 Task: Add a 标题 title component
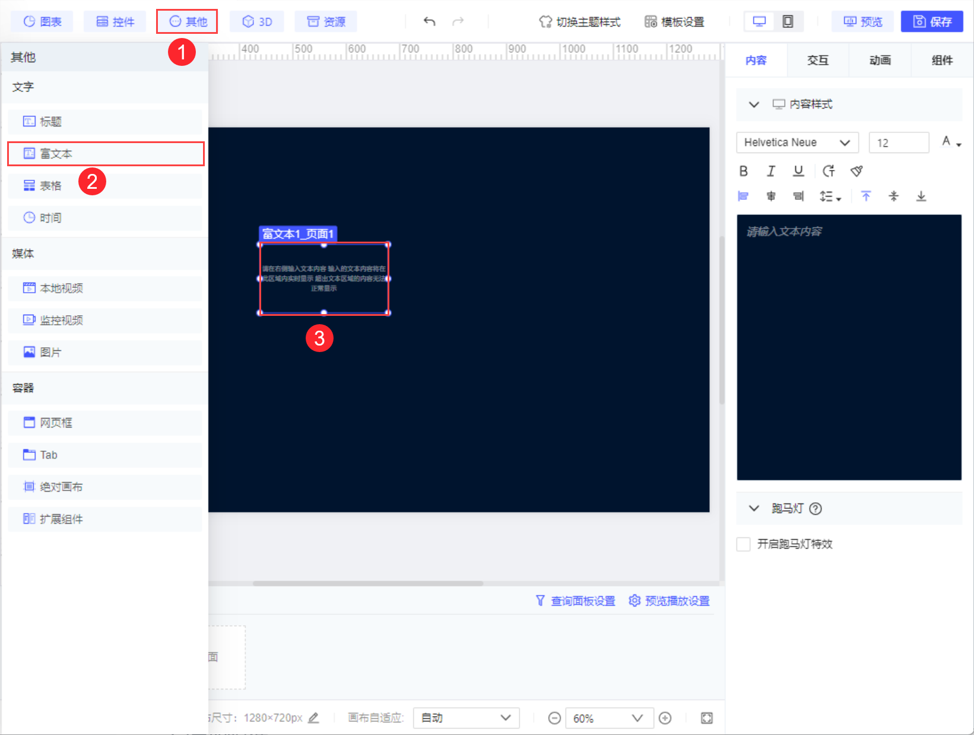coord(105,122)
